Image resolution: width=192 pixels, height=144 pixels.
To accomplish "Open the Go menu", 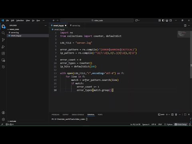I will coord(33,20).
